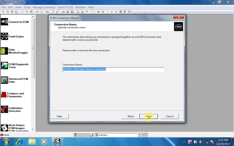Screen dimensions: 234x146
Task: Click the Refresh page toolbar icon
Action: pos(53,12)
